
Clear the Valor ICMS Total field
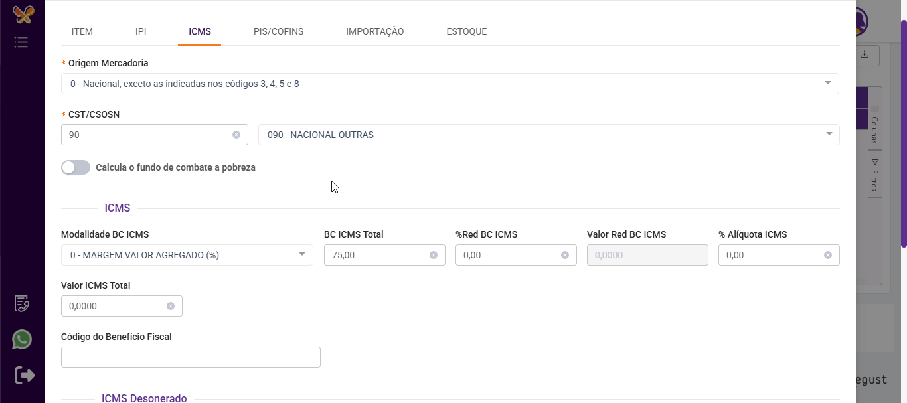(171, 306)
